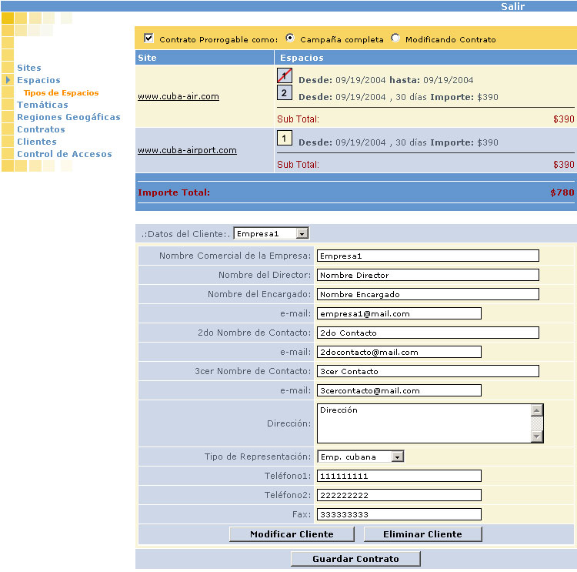Click Salir to log out
Image resolution: width=577 pixels, height=572 pixels.
pos(513,6)
